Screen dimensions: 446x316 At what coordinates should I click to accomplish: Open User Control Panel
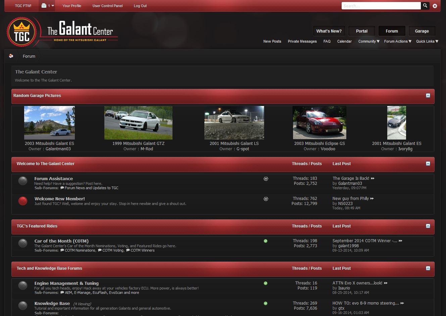(108, 6)
